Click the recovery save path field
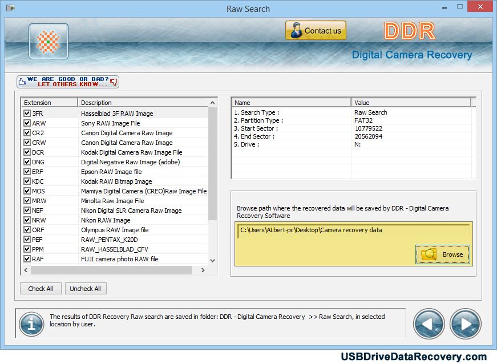Viewport: 497px width, 364px height. 353,230
